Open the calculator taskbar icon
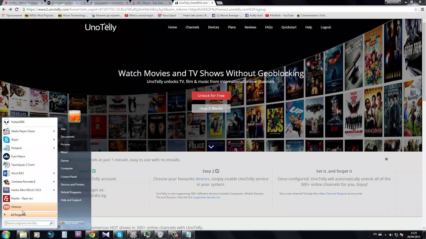This screenshot has height=239, width=426. point(64,235)
